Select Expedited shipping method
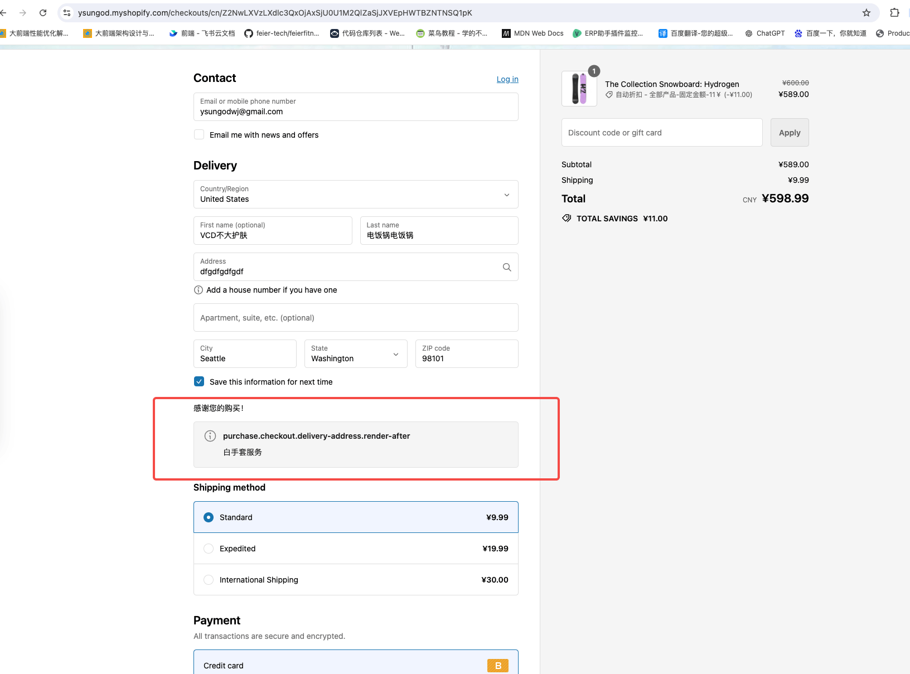This screenshot has height=674, width=910. [x=209, y=549]
